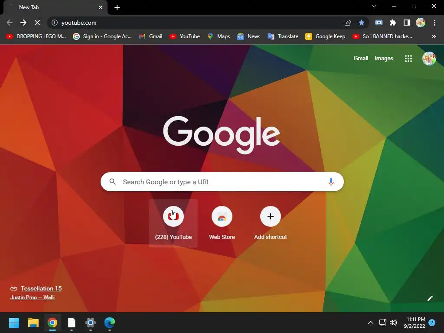Open So I BANNED hacke... bookmark

point(382,36)
